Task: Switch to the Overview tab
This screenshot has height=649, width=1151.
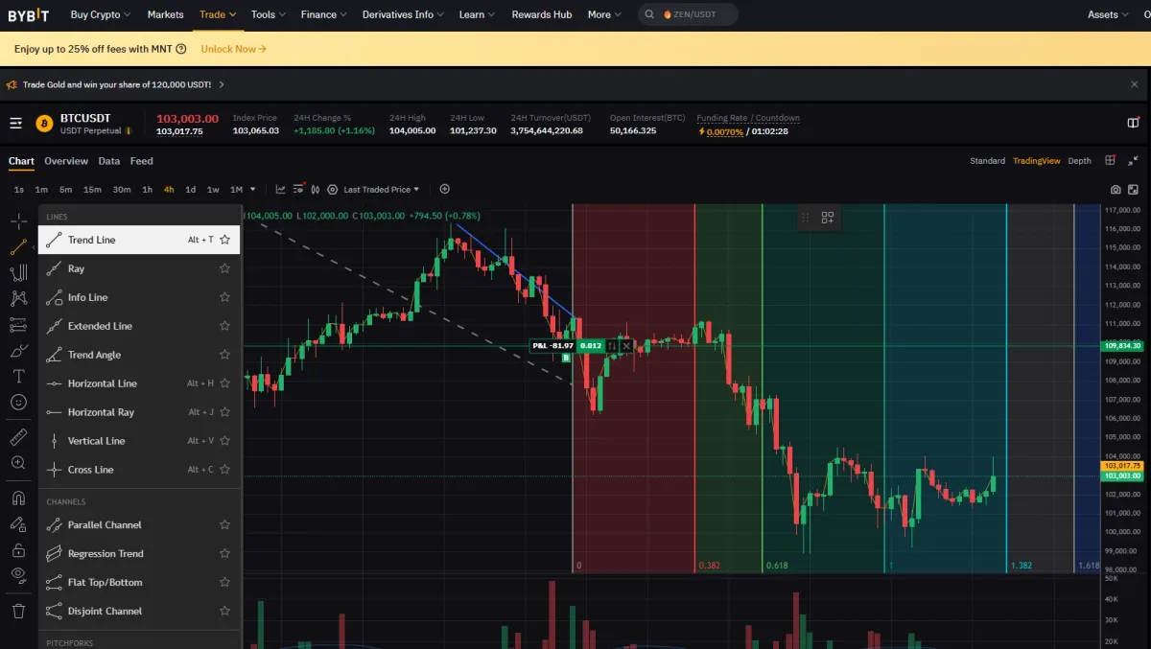Action: 66,161
